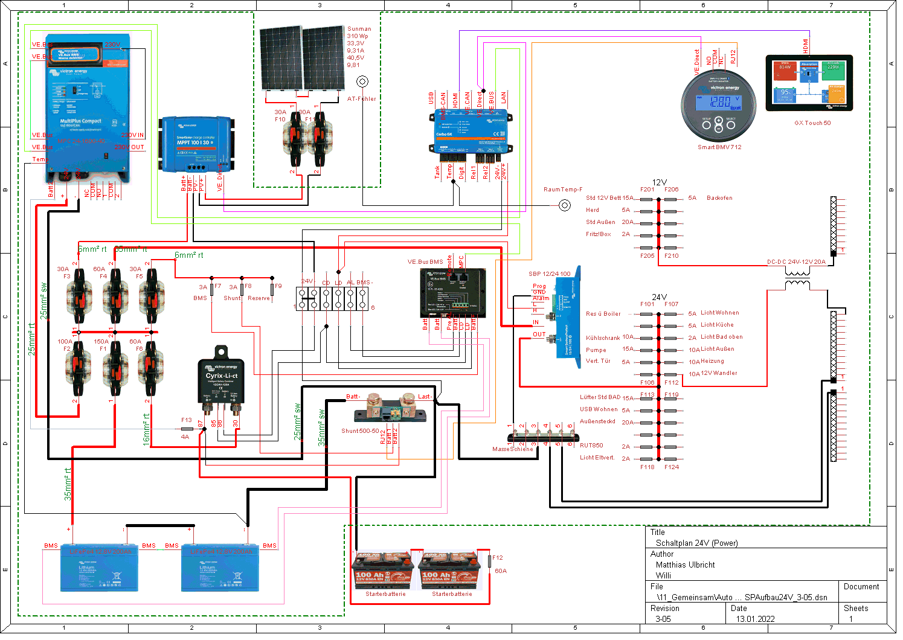
Task: Select the RaumTemp-F sensor symbol
Action: 565,205
